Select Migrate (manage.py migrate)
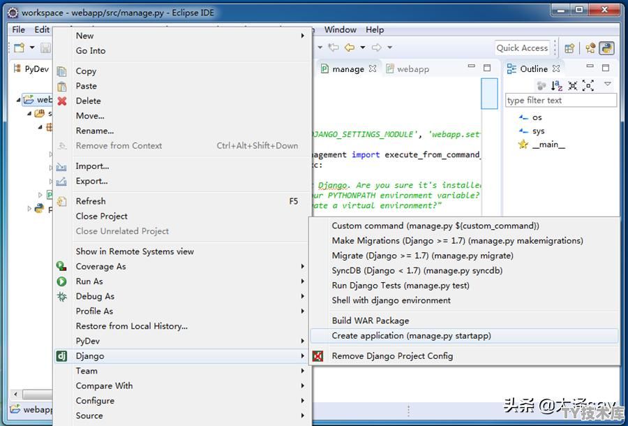Viewport: 628px width, 426px height. tap(464, 256)
